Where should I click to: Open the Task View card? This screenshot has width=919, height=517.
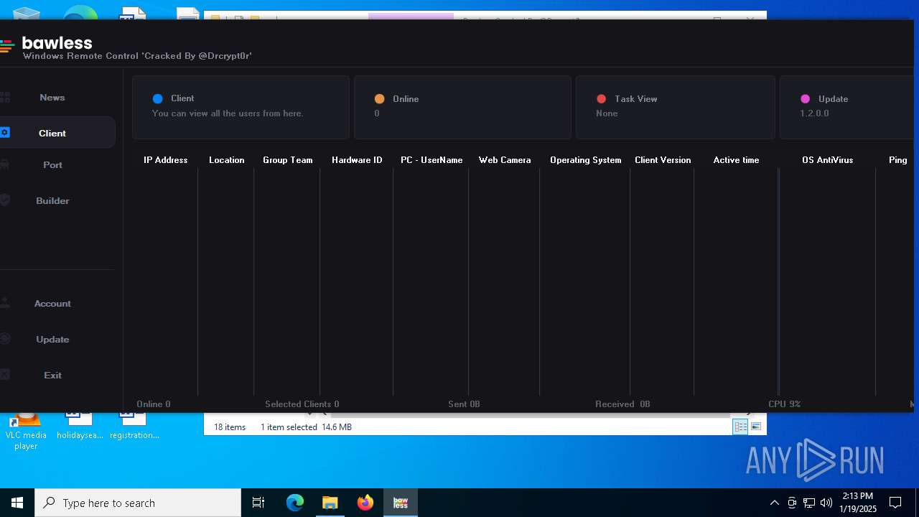click(x=676, y=107)
